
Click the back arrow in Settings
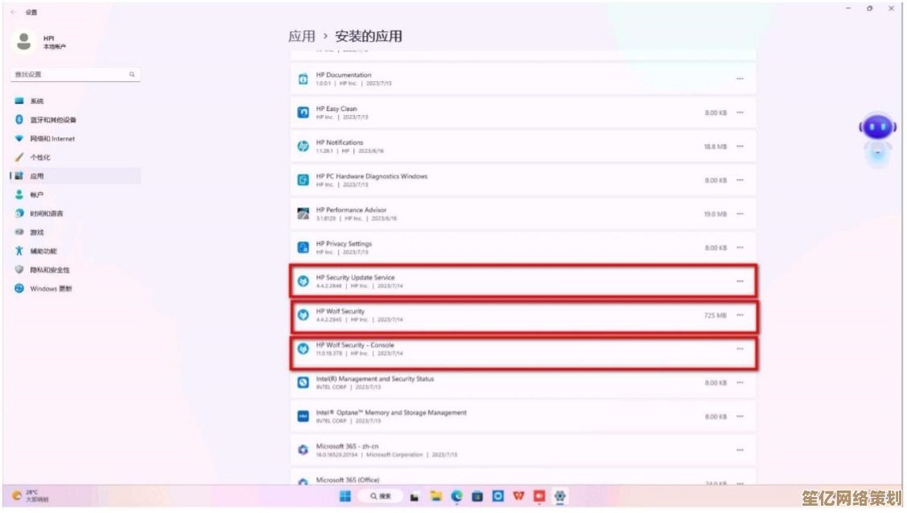[x=13, y=12]
